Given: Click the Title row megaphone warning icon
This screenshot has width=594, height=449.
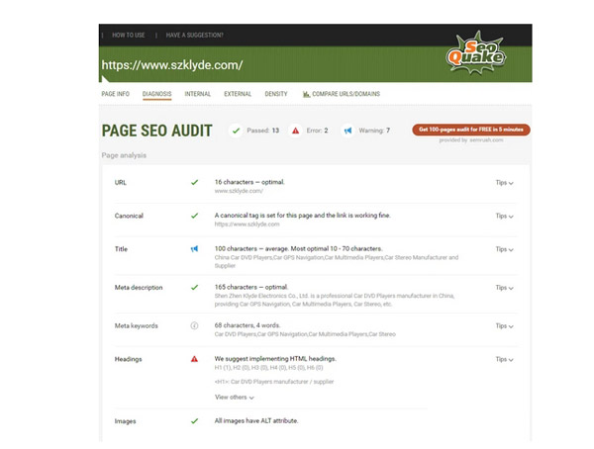Looking at the screenshot, I should pyautogui.click(x=194, y=249).
